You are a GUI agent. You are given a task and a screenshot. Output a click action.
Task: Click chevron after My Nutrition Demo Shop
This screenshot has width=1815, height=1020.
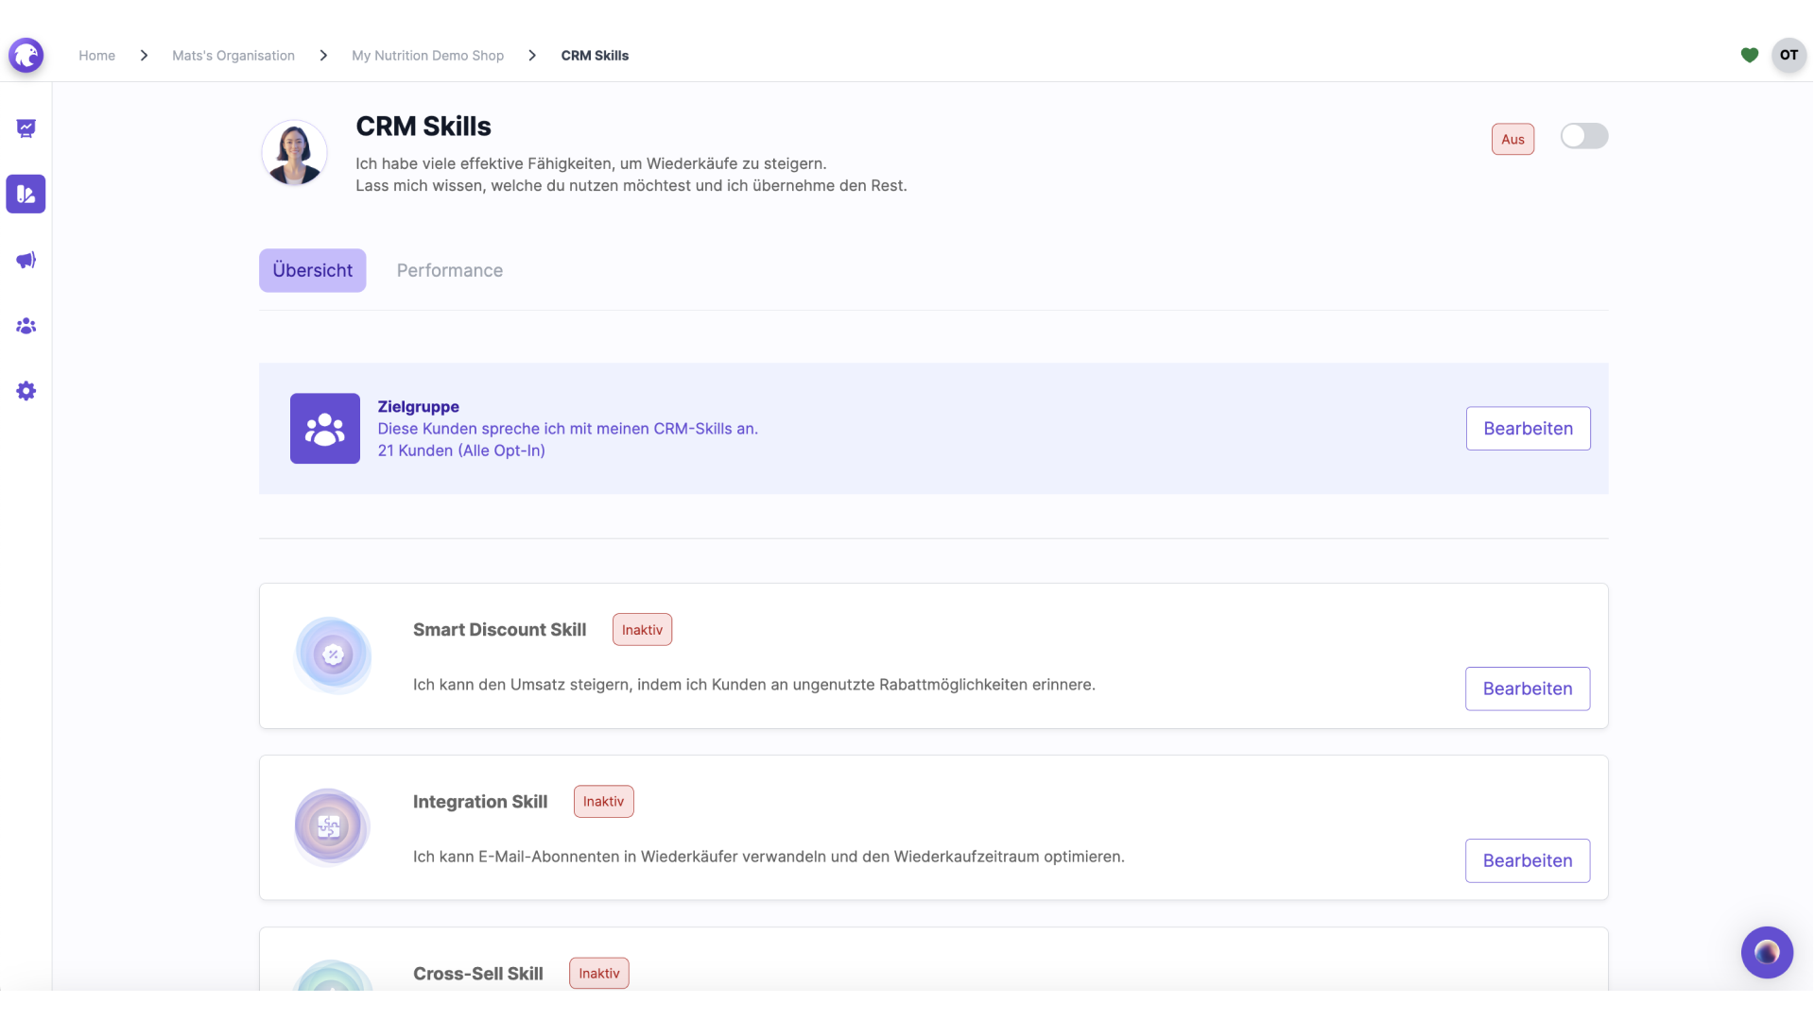532,56
